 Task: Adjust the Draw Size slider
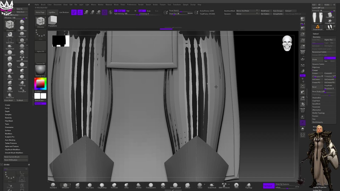click(181, 14)
